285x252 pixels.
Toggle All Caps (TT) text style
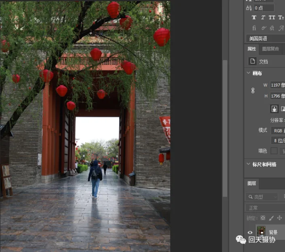click(x=272, y=17)
